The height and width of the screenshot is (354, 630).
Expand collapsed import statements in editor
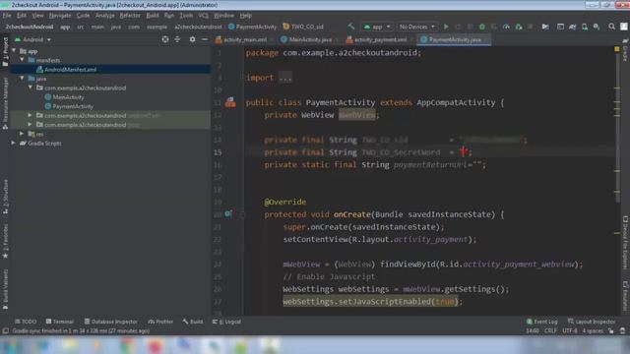285,78
